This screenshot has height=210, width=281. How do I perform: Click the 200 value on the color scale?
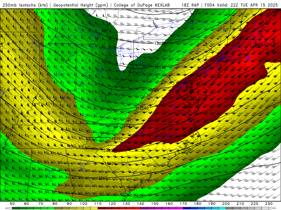click(x=226, y=204)
